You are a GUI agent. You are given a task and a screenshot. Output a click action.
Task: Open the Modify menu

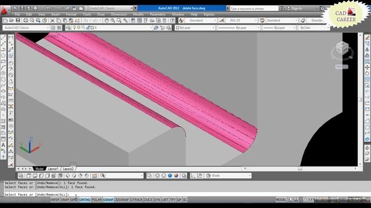tap(139, 14)
